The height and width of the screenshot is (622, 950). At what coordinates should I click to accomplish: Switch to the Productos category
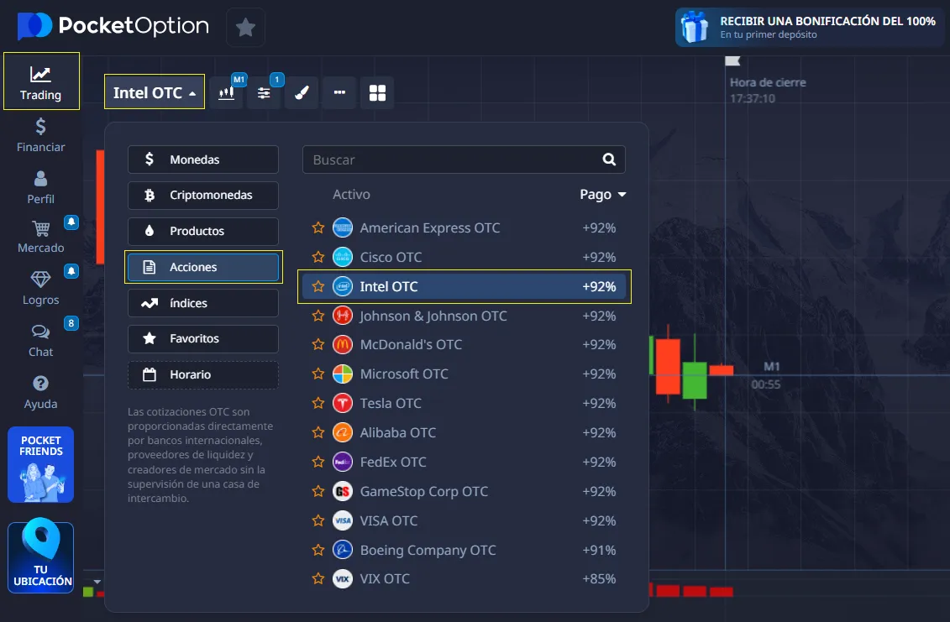203,231
